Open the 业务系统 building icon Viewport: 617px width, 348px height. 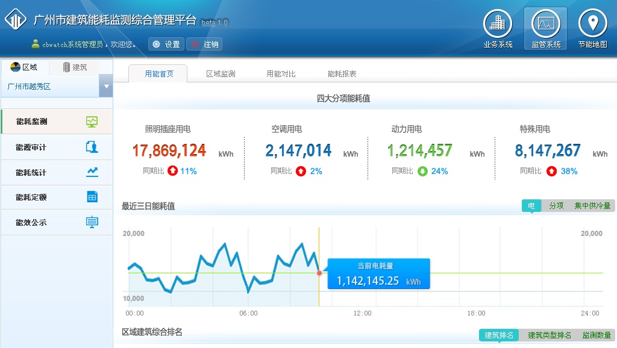(x=498, y=23)
